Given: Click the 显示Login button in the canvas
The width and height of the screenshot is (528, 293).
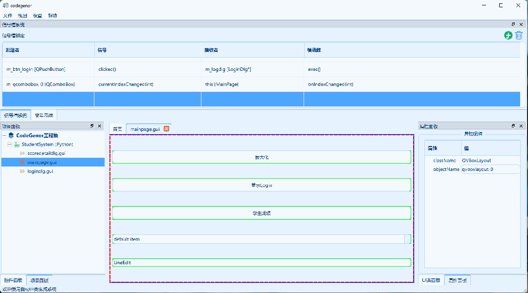Looking at the screenshot, I should [262, 185].
